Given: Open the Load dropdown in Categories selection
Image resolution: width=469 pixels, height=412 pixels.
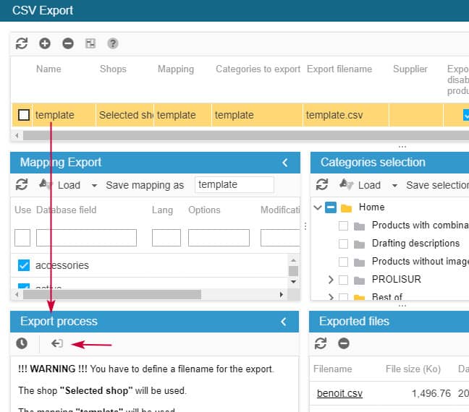Looking at the screenshot, I should click(x=394, y=185).
